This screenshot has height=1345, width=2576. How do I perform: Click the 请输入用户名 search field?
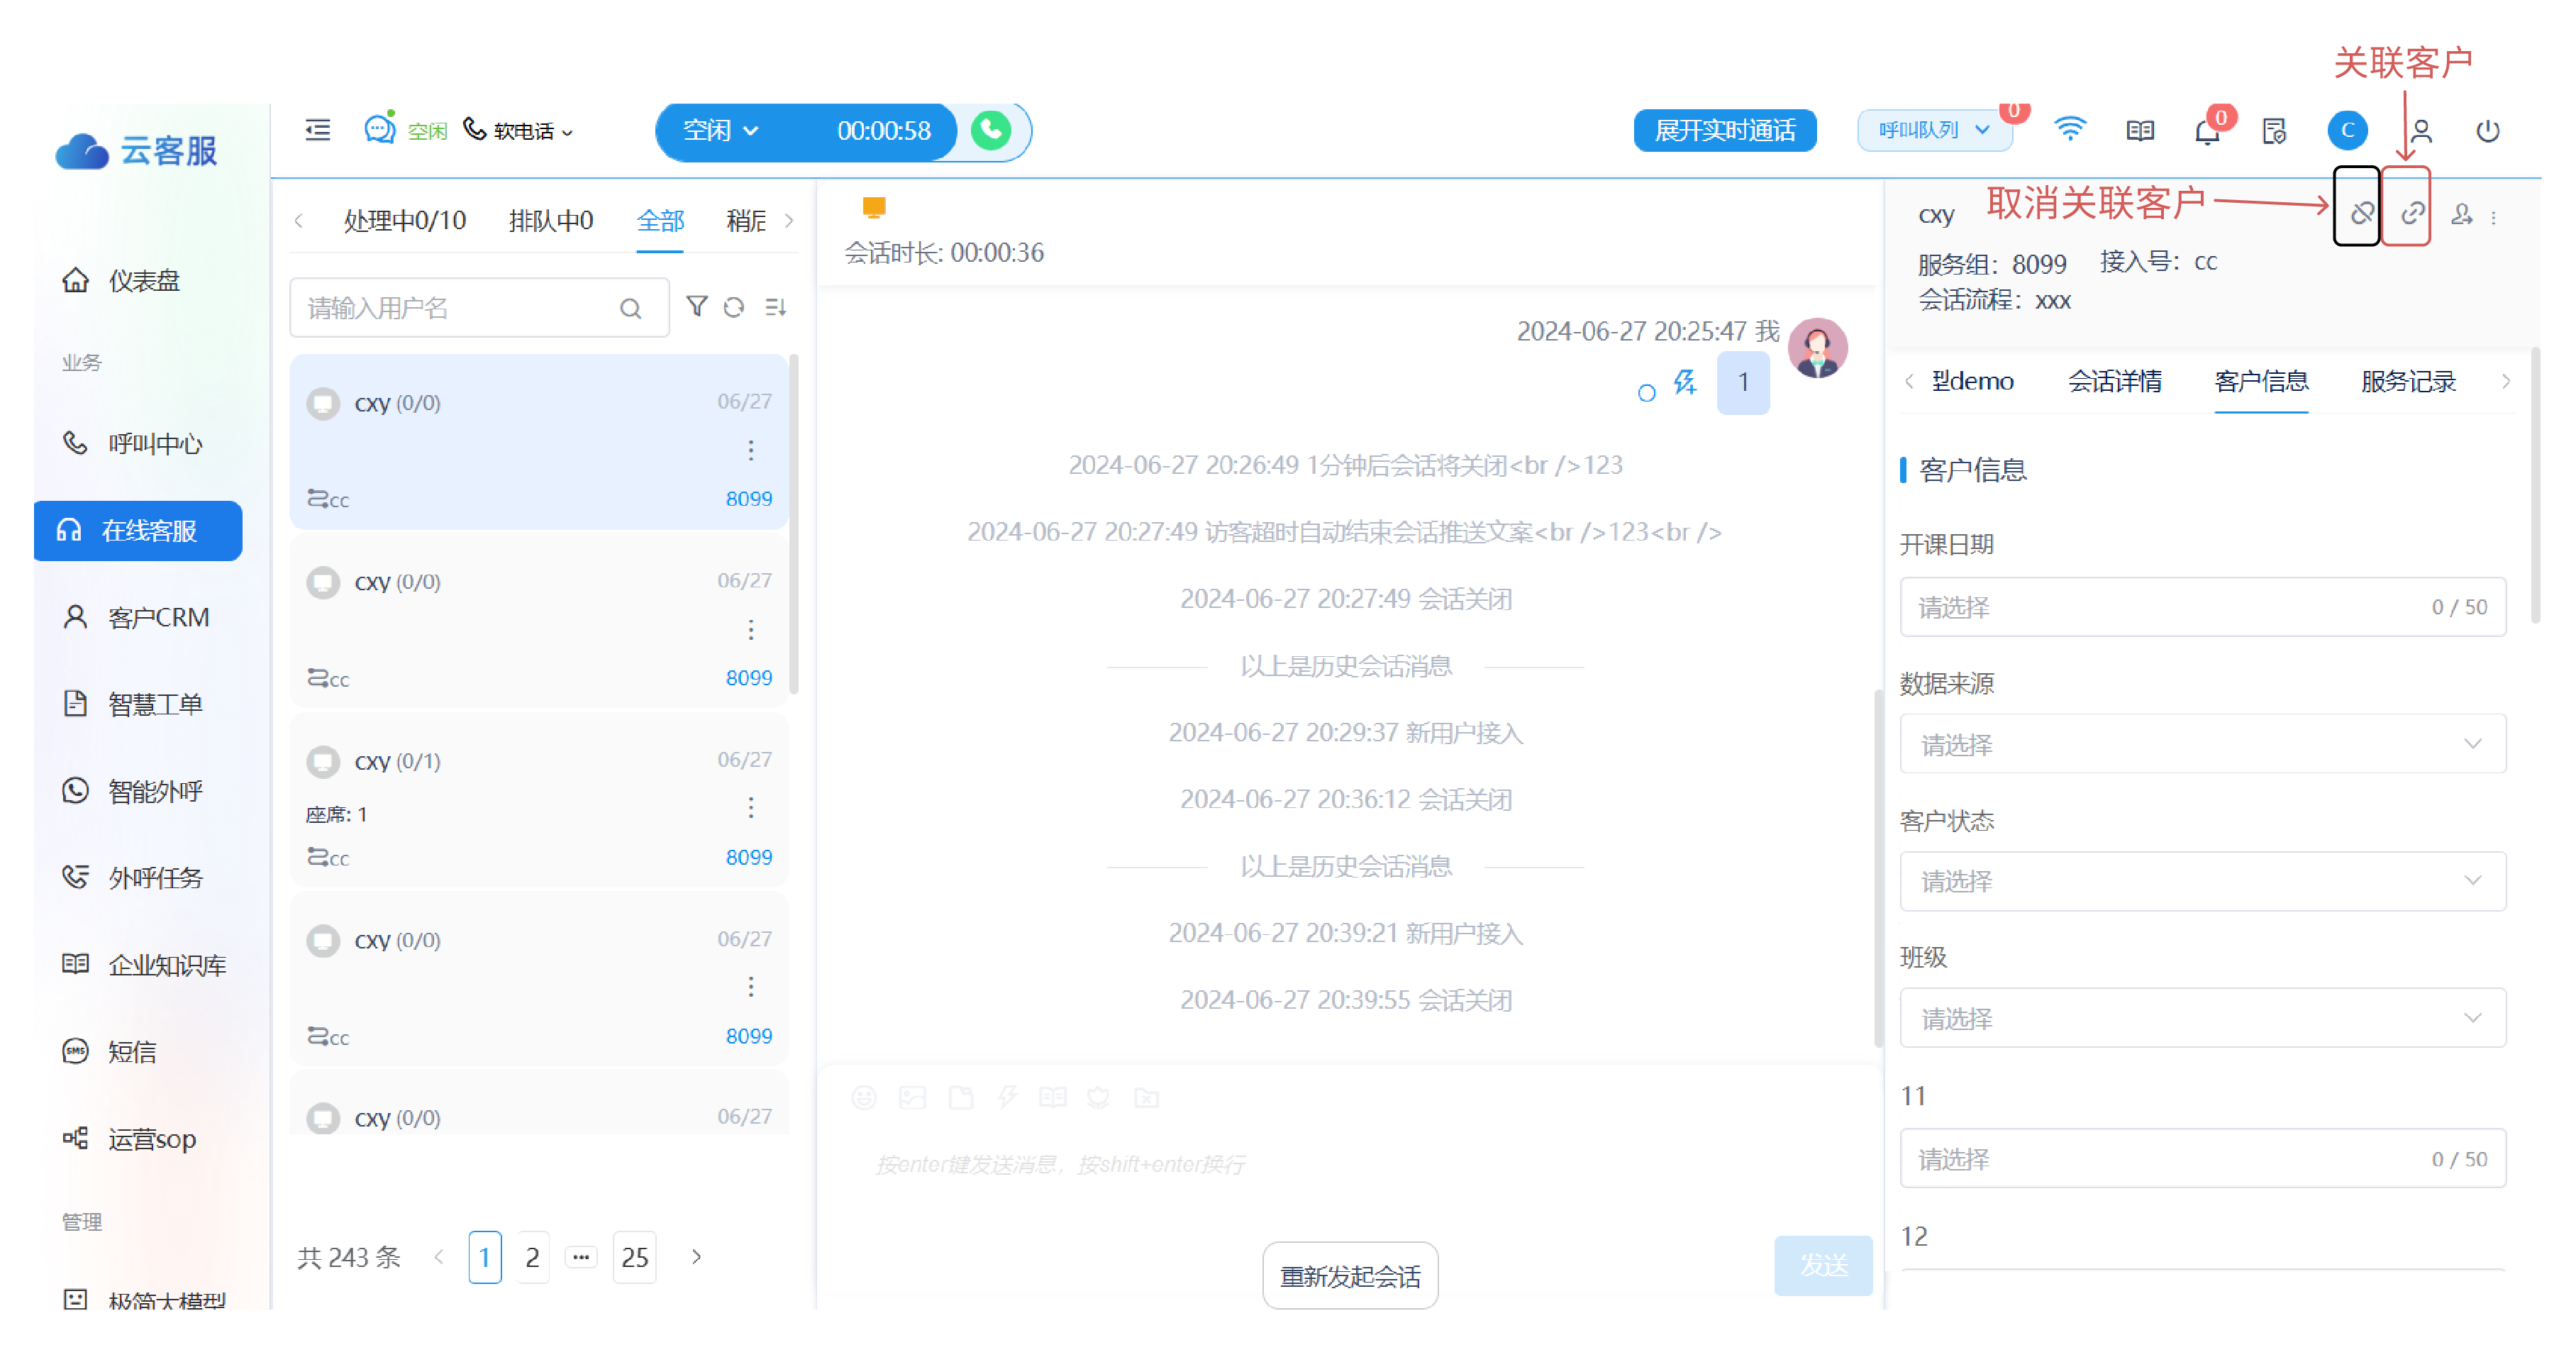point(479,308)
